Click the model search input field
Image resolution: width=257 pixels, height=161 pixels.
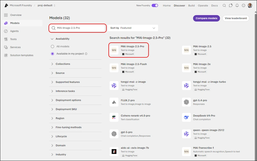pos(78,28)
